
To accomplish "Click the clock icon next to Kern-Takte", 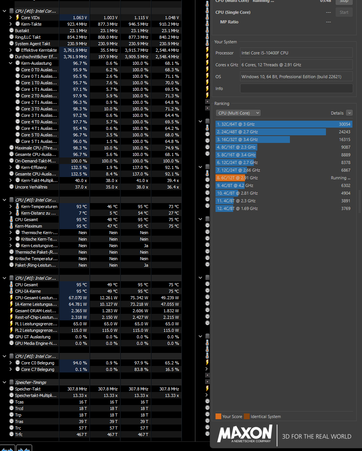I will tap(18, 24).
